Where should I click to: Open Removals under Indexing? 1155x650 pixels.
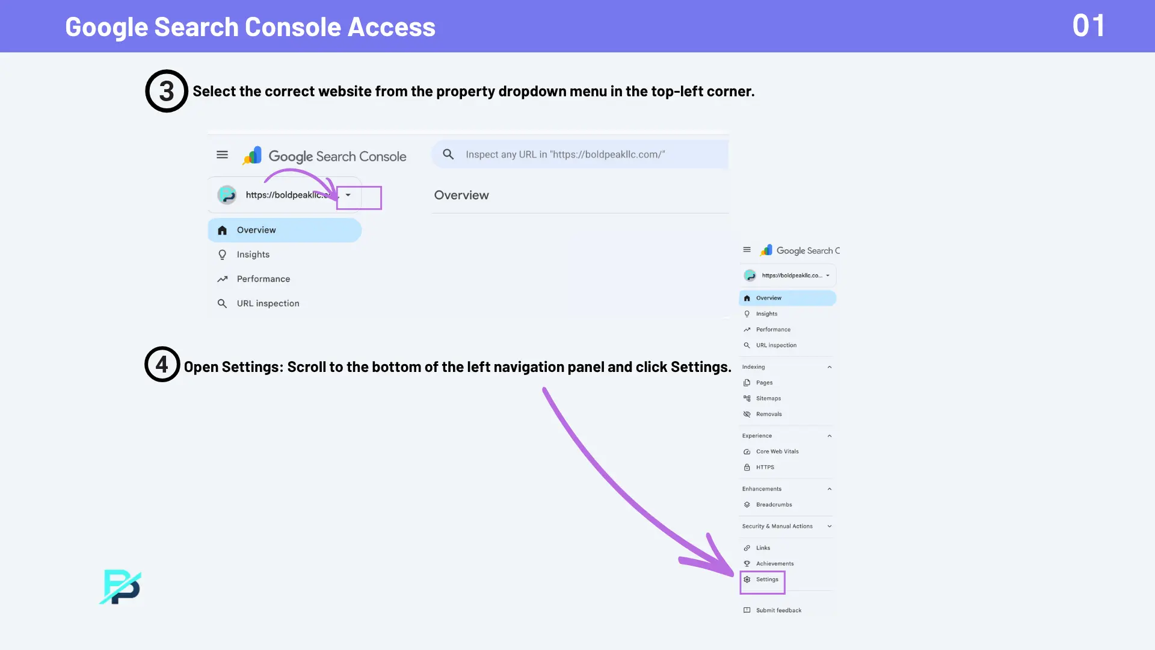(x=769, y=414)
